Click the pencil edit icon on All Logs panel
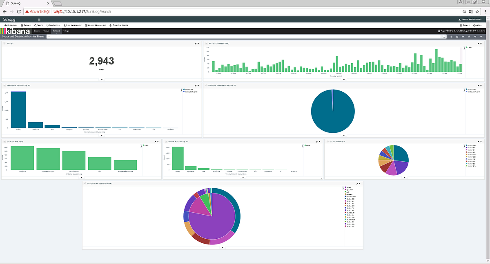Viewport: 490px width, 264px height. pos(195,43)
